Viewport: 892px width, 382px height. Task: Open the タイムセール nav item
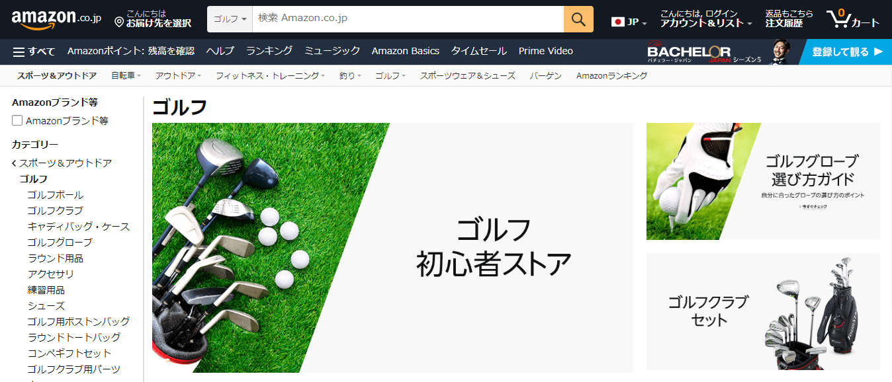(478, 51)
